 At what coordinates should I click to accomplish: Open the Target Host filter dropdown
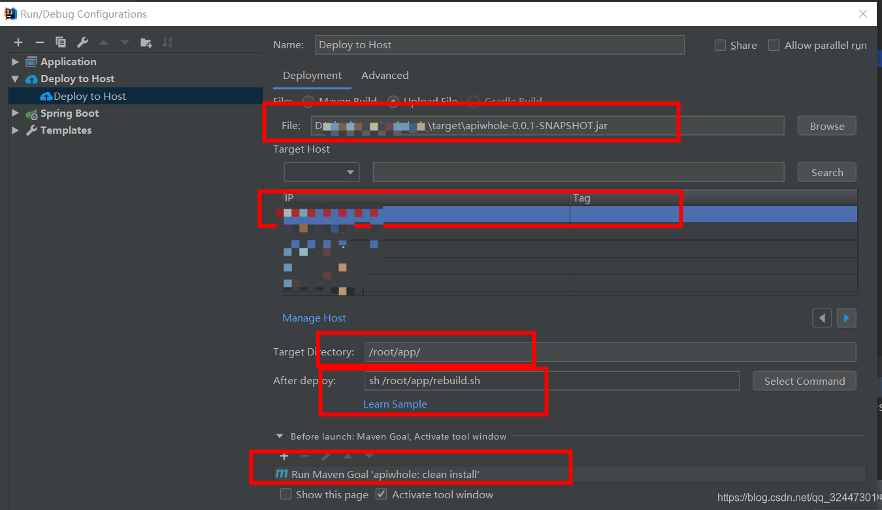point(322,172)
